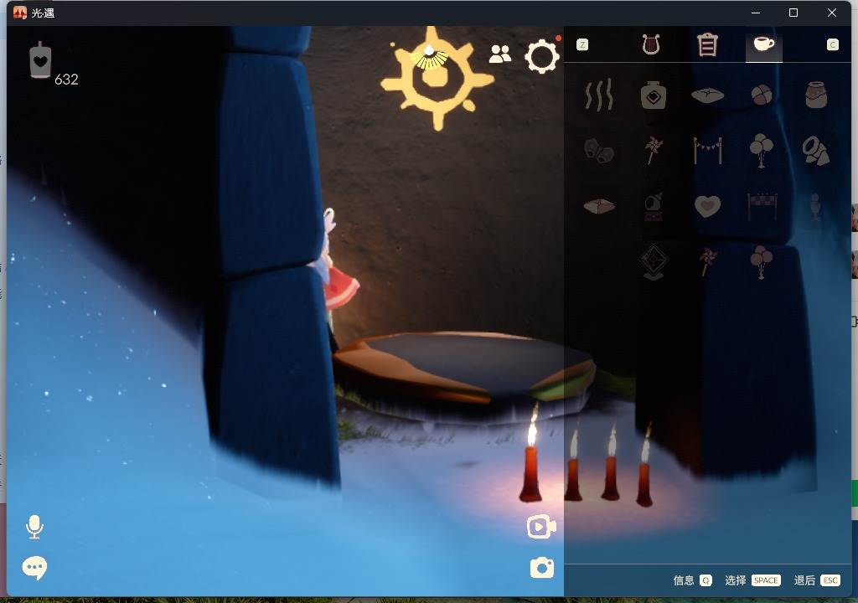Screen dimensions: 858x603
Task: Click the 信息 info button
Action: point(692,580)
